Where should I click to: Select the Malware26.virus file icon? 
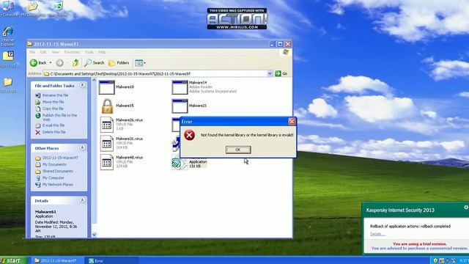click(x=107, y=125)
